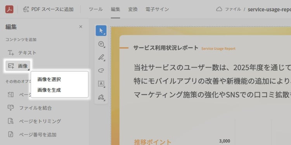Click the text line starting マーケティング施策
Image resolution: width=291 pixels, height=145 pixels.
[212, 95]
